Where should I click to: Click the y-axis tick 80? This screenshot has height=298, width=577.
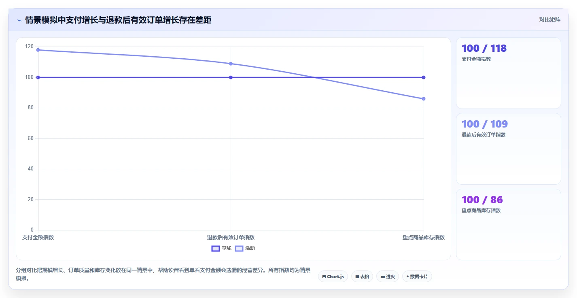pos(30,108)
